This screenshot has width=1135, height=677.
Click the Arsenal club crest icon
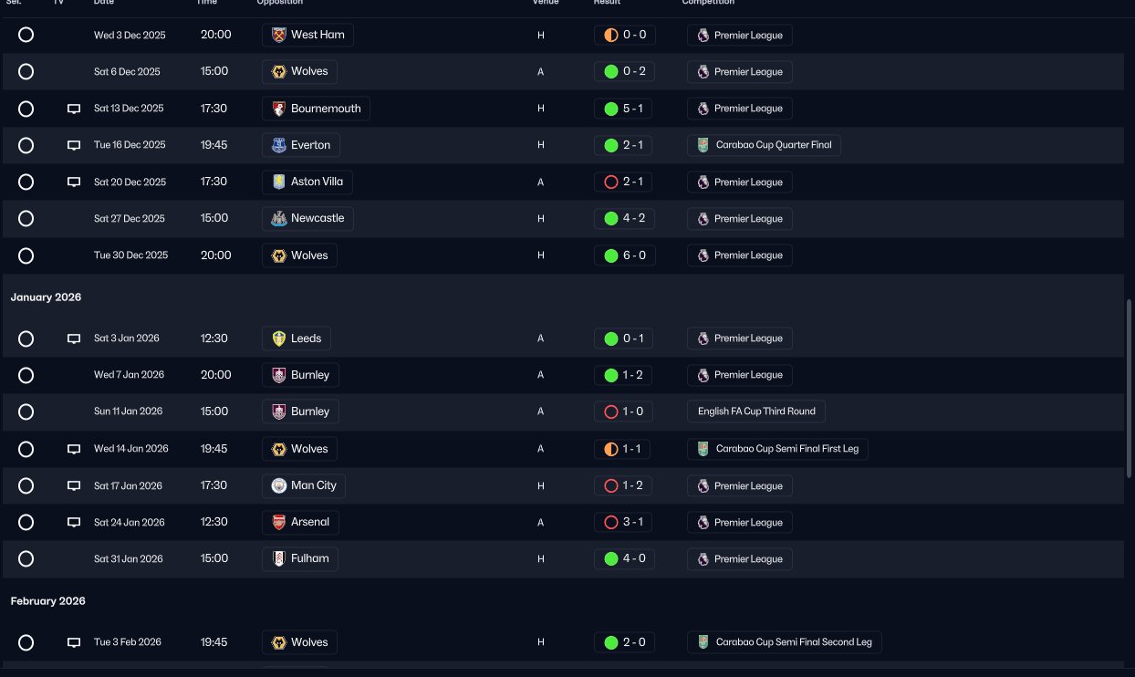tap(279, 522)
